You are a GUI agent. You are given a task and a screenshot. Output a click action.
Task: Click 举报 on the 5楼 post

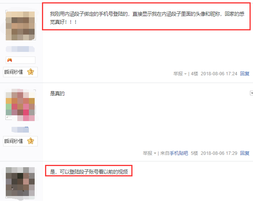coord(147,153)
